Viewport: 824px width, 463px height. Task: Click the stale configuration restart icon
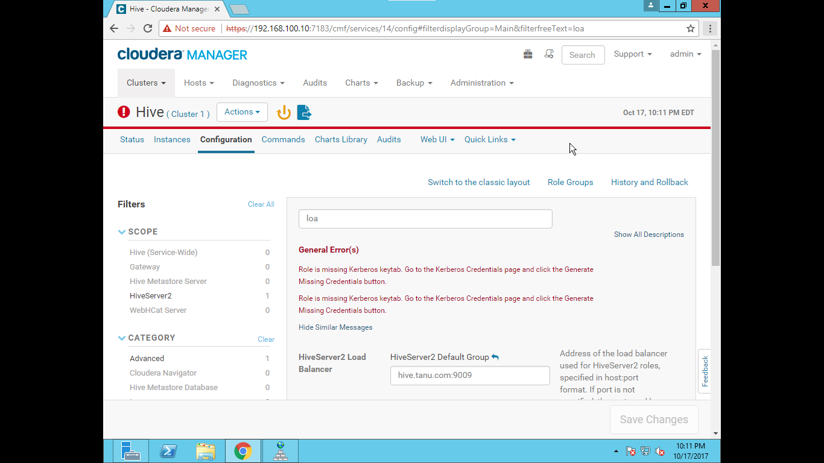[x=284, y=112]
